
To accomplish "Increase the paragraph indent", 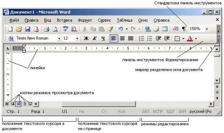I will pyautogui.click(x=167, y=38).
